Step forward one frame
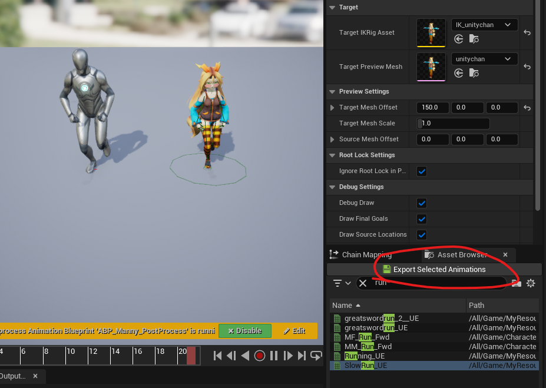This screenshot has height=388, width=546. click(288, 356)
